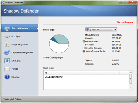
Task: Click the 238.37 GB capacity value
Action: point(116,38)
